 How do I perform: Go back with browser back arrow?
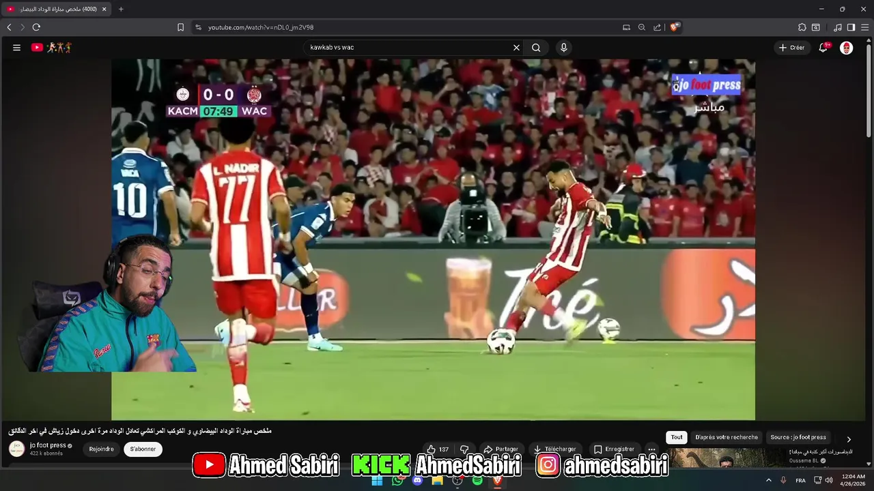9,27
